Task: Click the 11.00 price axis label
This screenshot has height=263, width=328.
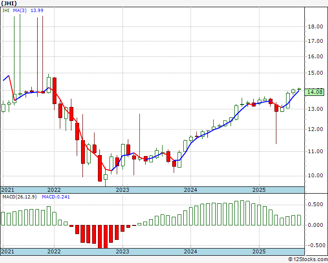Action: 315,151
